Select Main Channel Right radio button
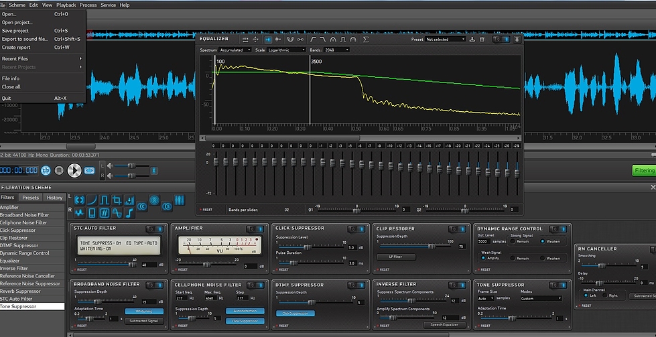This screenshot has height=337, width=656. tap(604, 295)
